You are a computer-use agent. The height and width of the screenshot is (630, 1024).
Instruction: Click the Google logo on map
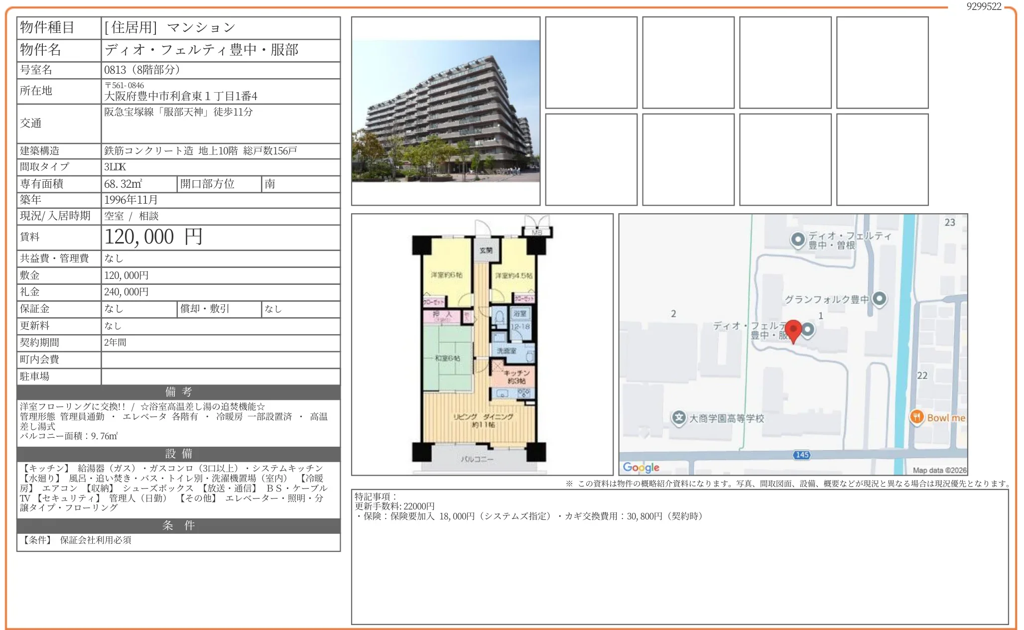[x=641, y=467]
